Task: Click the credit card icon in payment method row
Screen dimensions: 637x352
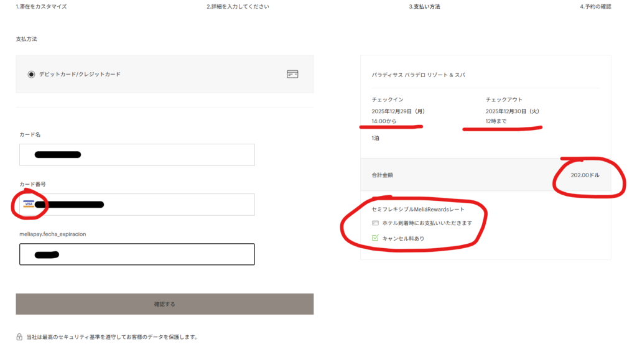Action: (x=292, y=74)
